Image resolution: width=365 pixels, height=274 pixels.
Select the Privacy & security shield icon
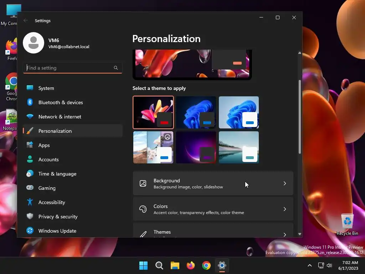[30, 216]
